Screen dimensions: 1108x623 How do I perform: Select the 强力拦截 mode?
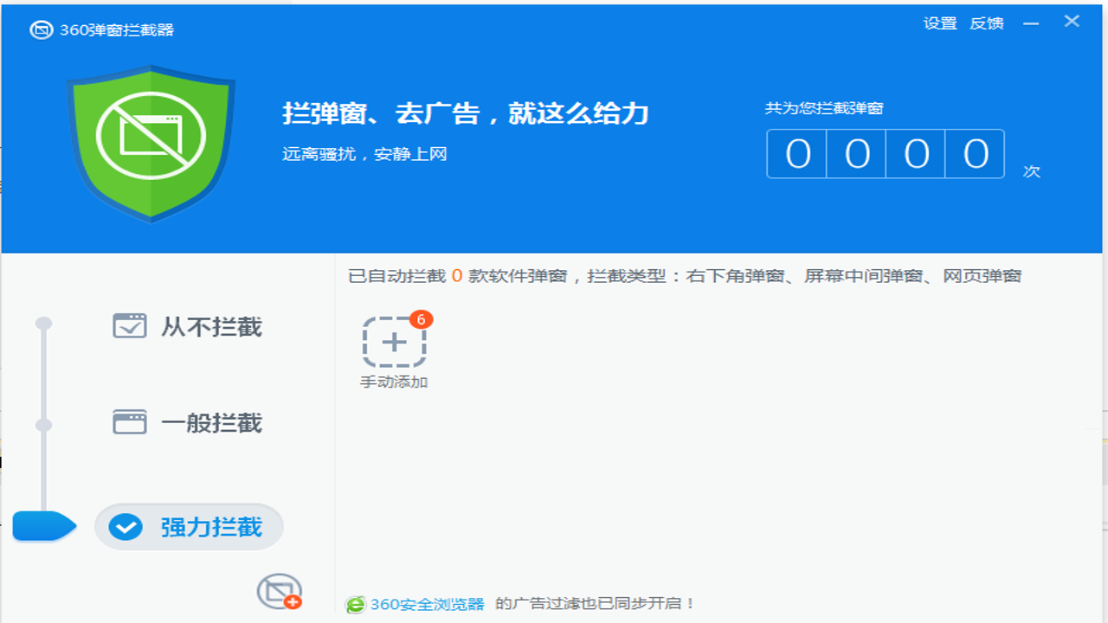click(x=189, y=527)
